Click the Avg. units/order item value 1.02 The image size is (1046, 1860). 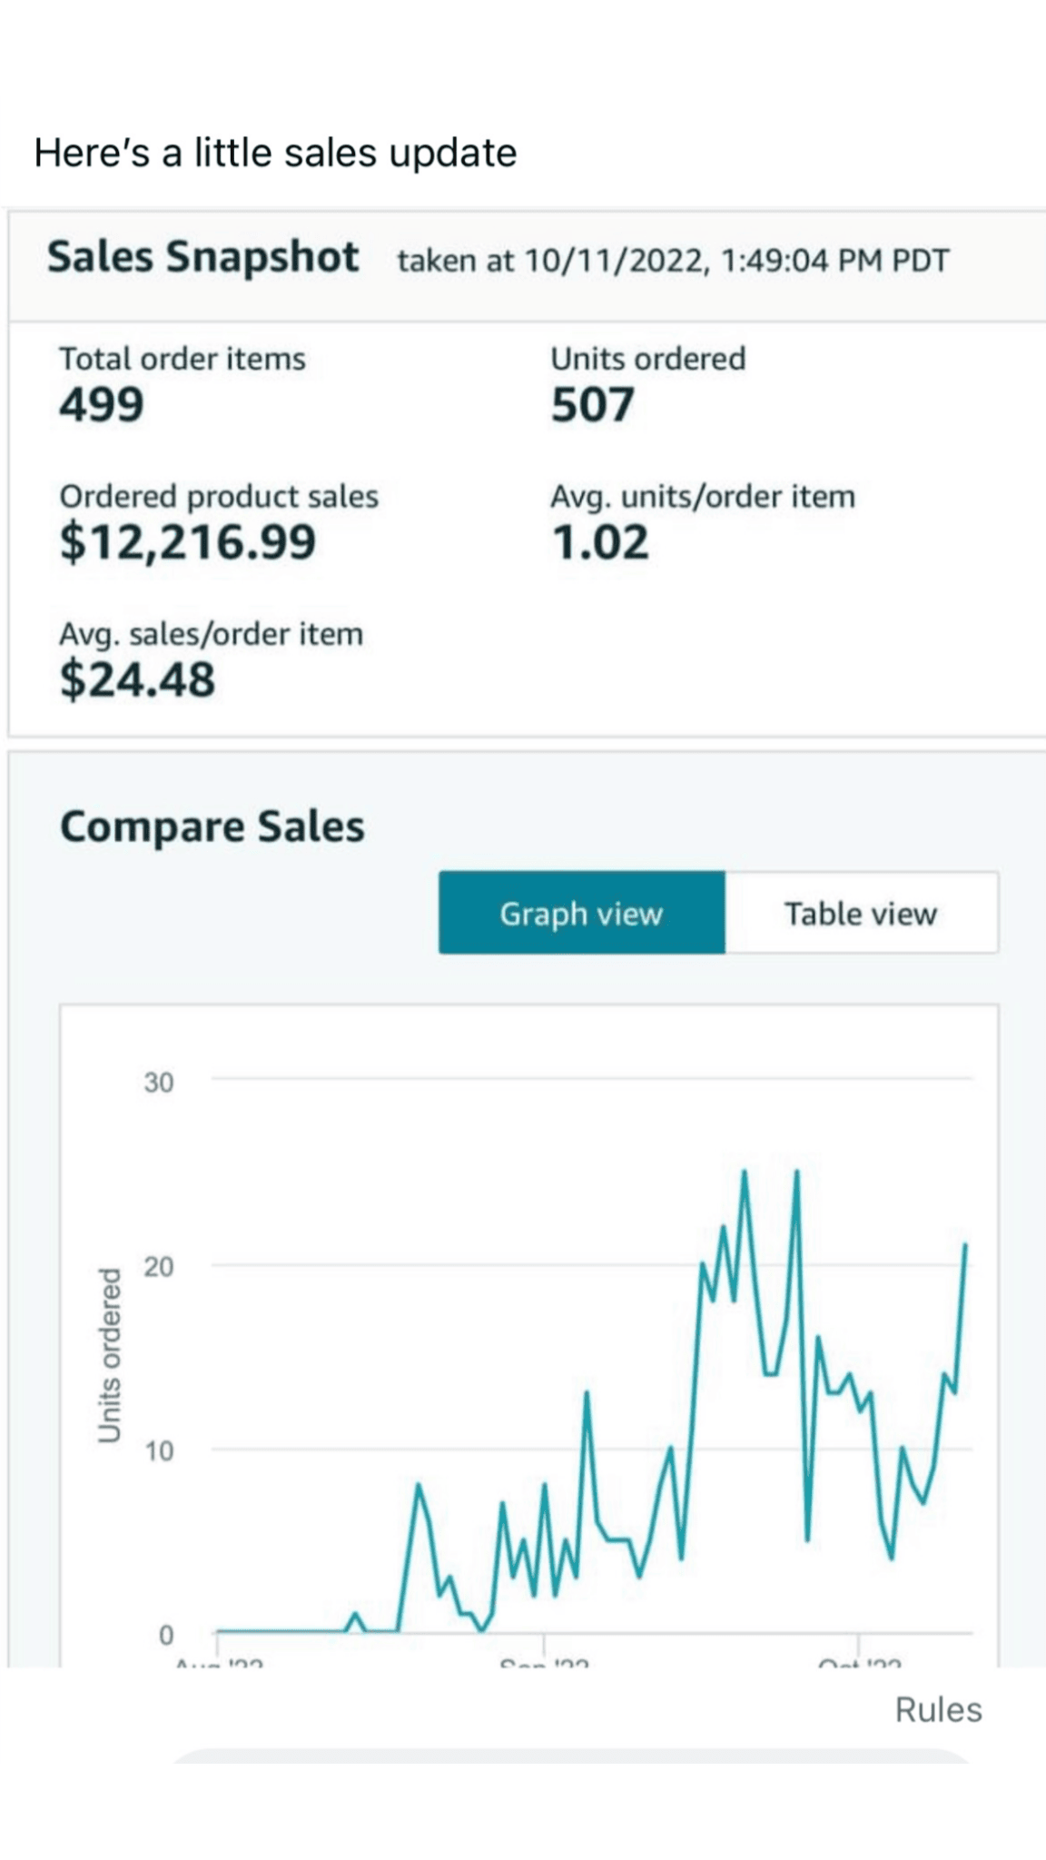click(x=599, y=542)
